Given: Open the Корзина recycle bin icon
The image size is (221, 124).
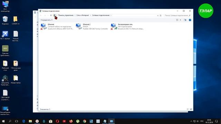Looking at the screenshot, I should (x=5, y=20).
